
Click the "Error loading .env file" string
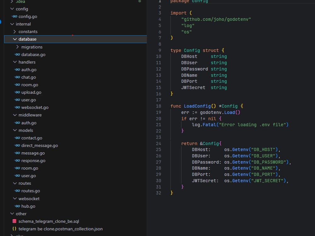(252, 125)
